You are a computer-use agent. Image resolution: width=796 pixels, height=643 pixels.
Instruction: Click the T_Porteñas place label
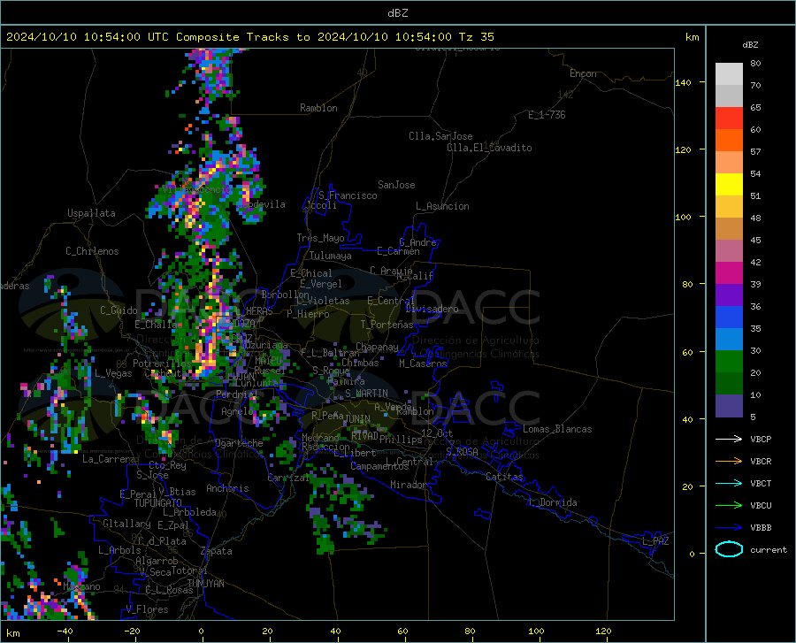[387, 325]
